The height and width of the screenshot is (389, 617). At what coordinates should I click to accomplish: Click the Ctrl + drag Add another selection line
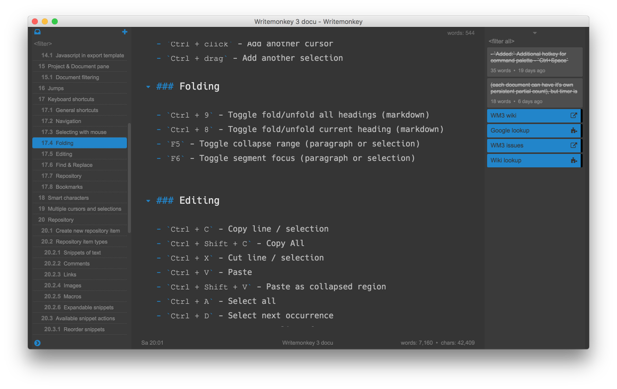[x=250, y=58]
